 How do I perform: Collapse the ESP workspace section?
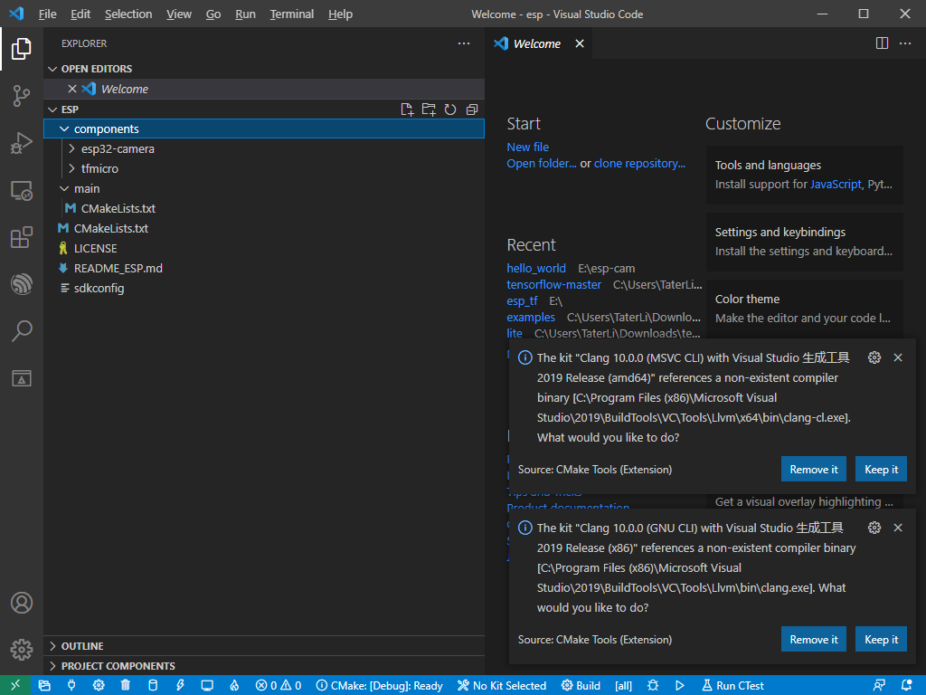[x=52, y=109]
